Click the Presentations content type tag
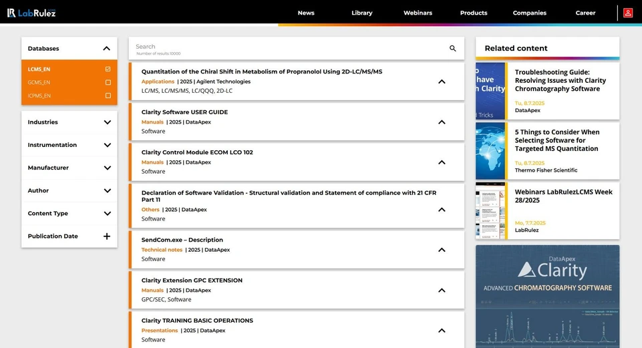 pos(159,331)
